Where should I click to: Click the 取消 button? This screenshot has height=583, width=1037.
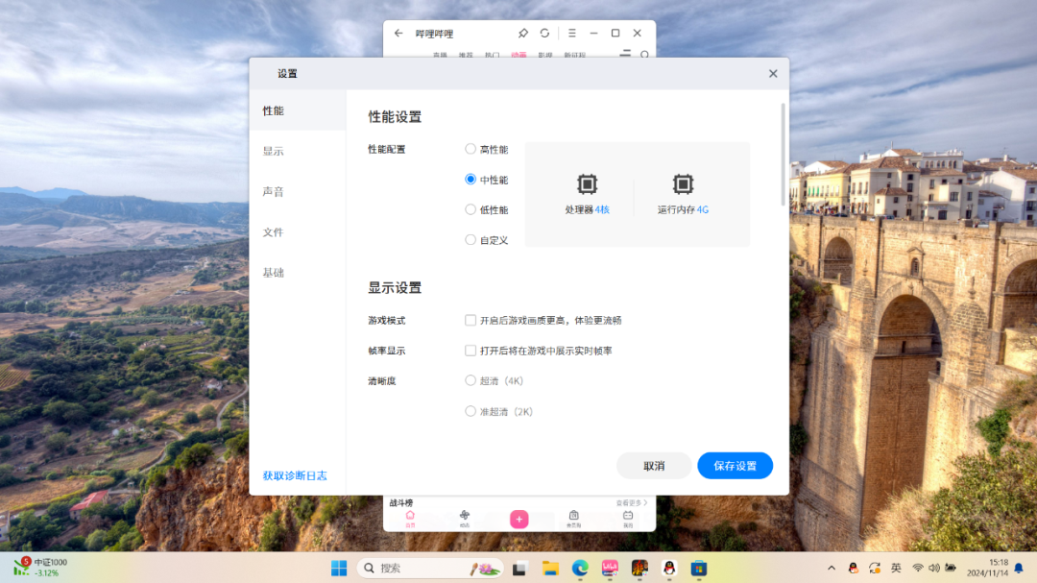654,466
